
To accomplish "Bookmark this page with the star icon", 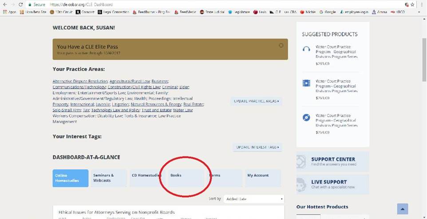I will coord(412,4).
